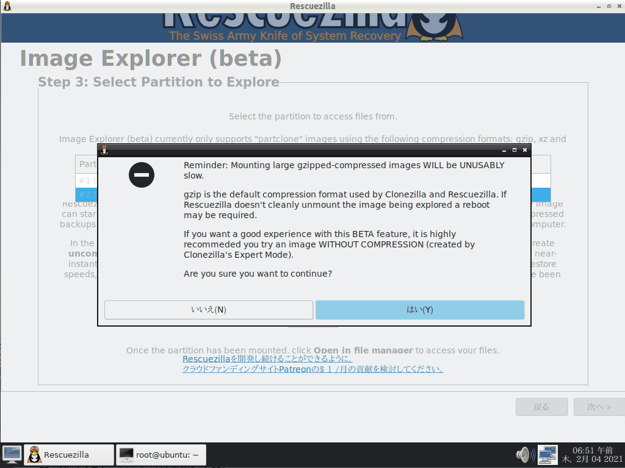Viewport: 625px width, 468px height.
Task: Close the main Rescuezilla window
Action: click(x=619, y=6)
